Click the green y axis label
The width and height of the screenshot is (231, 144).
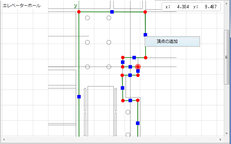[x=75, y=6]
